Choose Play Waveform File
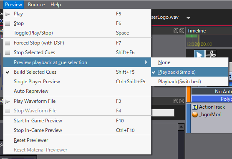The width and height of the screenshot is (232, 159). [77, 101]
